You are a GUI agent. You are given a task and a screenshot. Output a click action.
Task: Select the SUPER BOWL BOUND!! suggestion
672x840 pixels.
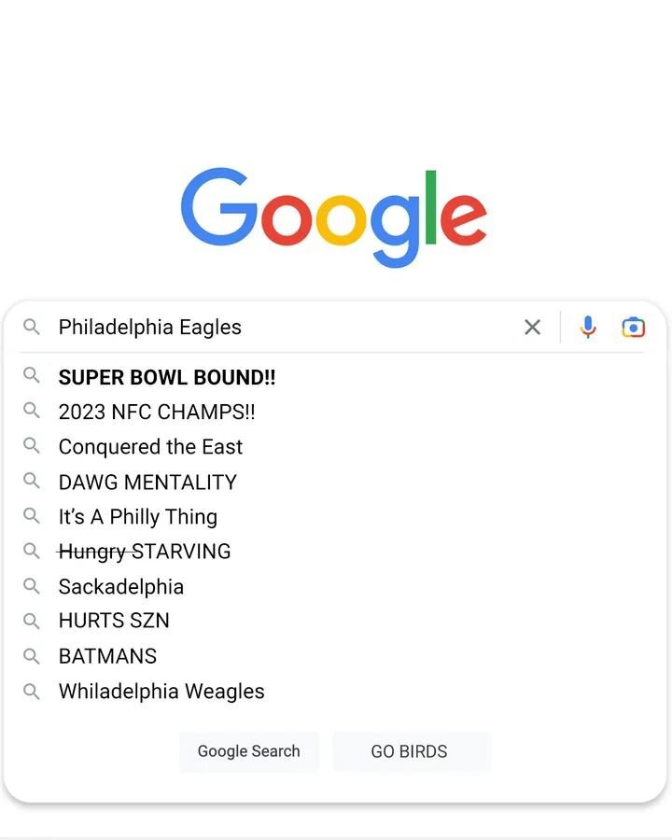tap(167, 377)
